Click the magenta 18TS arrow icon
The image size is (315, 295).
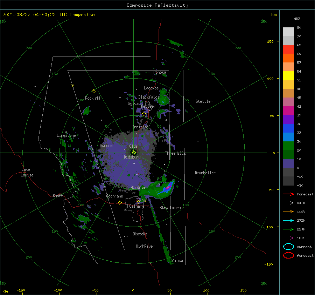[288, 238]
